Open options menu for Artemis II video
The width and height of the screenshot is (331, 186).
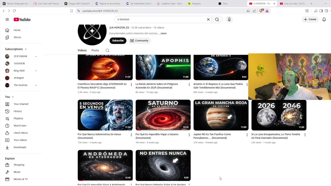[x=247, y=84]
